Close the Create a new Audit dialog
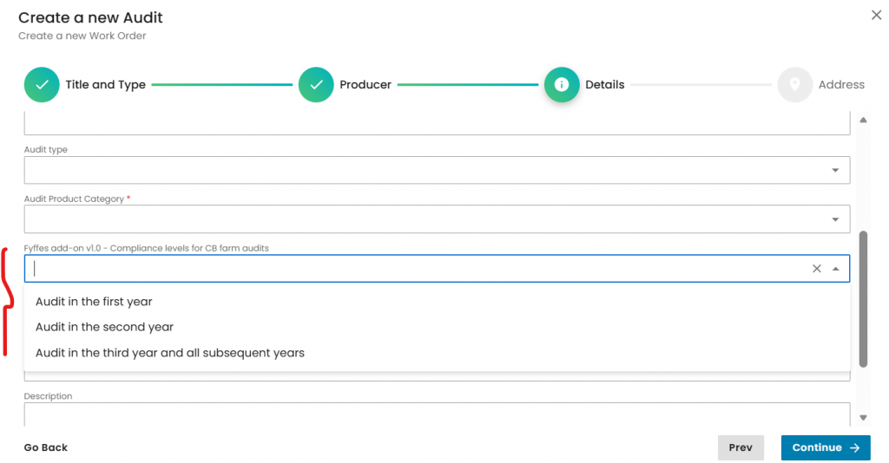The width and height of the screenshot is (889, 463). pyautogui.click(x=875, y=15)
